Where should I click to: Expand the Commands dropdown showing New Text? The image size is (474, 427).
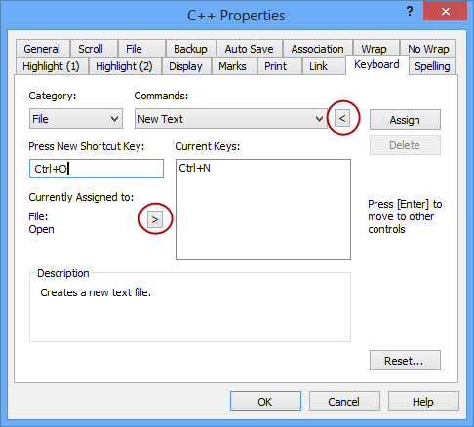[231, 119]
